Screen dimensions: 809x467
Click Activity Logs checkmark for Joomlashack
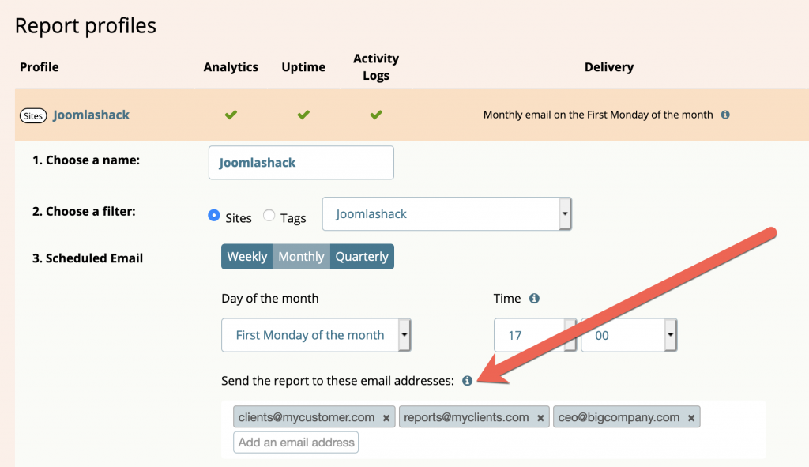[x=376, y=115]
